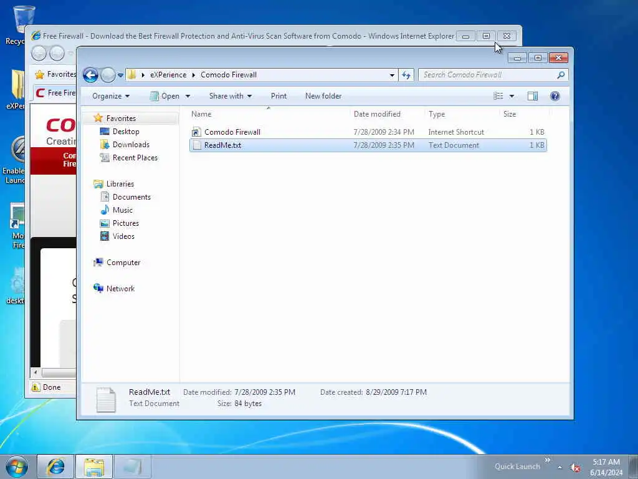
Task: Select eXPerience in the address path
Action: click(168, 75)
